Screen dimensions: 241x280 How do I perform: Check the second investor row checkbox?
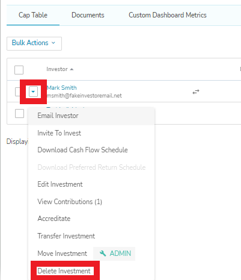[19, 114]
